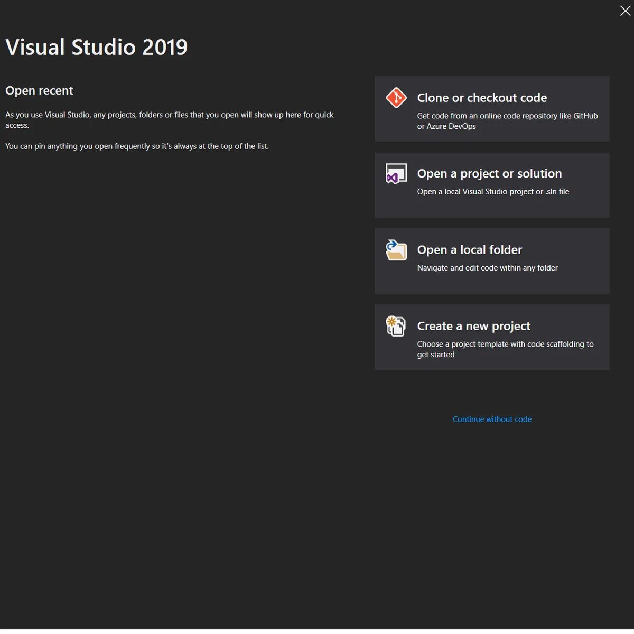This screenshot has width=634, height=634.
Task: Click the Visual Studio 2019 title
Action: (x=97, y=47)
